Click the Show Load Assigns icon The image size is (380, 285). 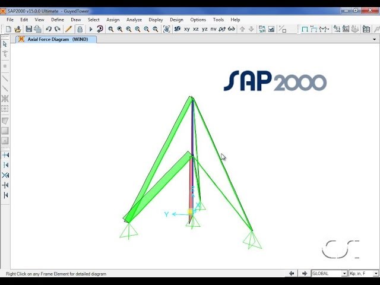[337, 29]
